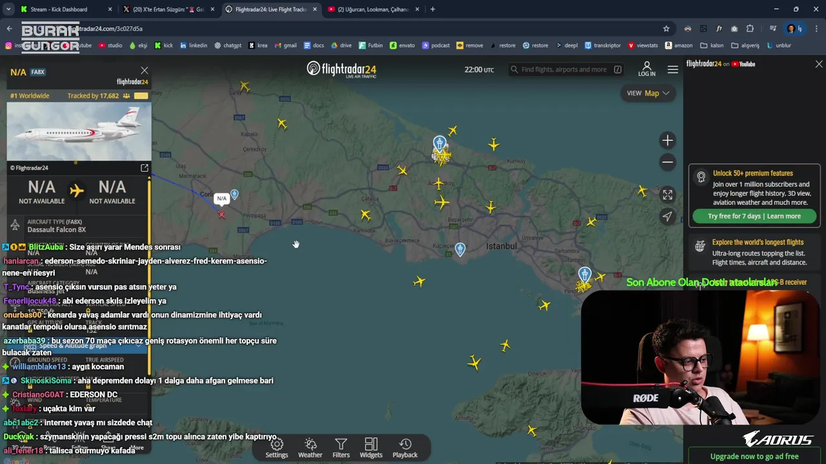Switch to Uğurcan, Lookman, Çalhanoğlu YouTube tab

374,9
